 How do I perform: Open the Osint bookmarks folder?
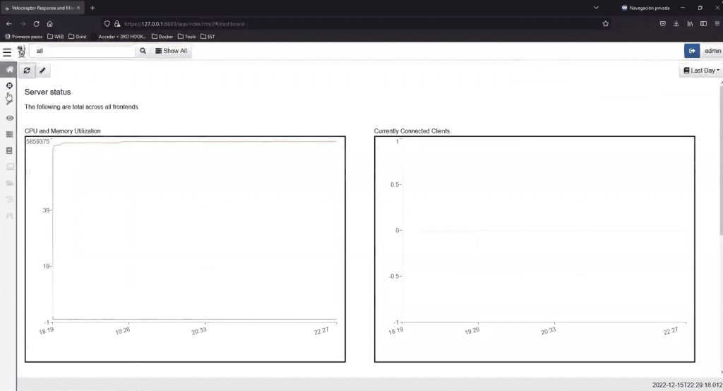(x=78, y=37)
